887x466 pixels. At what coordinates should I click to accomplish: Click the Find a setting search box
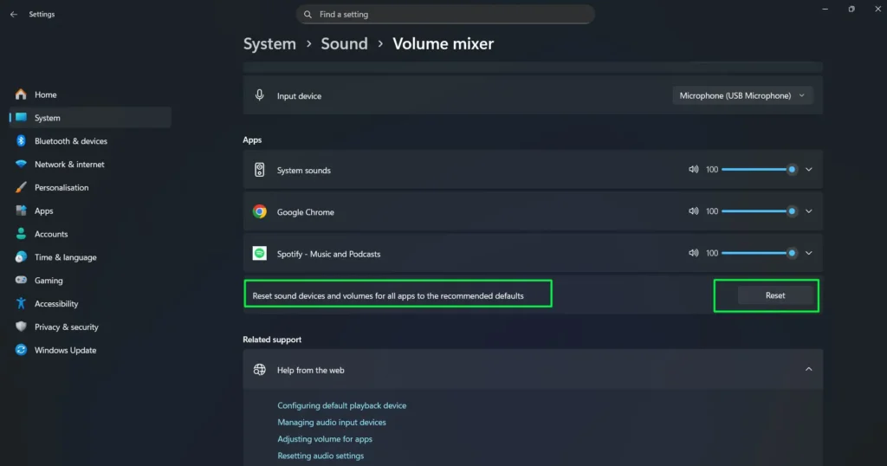[446, 14]
